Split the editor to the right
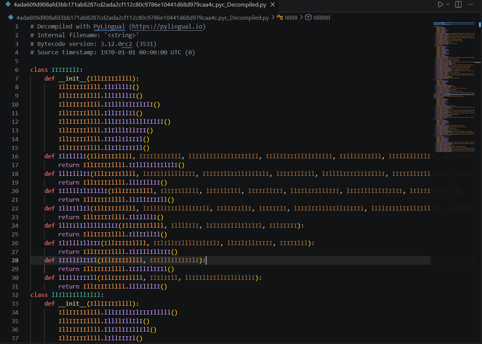482x344 pixels. coord(459,4)
